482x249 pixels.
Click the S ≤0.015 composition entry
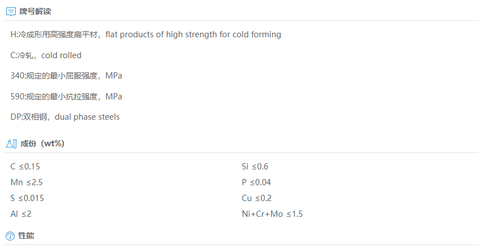tap(27, 198)
